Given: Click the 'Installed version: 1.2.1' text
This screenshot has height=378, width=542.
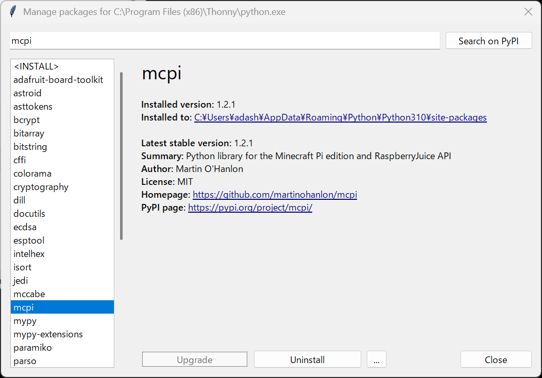Looking at the screenshot, I should tap(189, 105).
